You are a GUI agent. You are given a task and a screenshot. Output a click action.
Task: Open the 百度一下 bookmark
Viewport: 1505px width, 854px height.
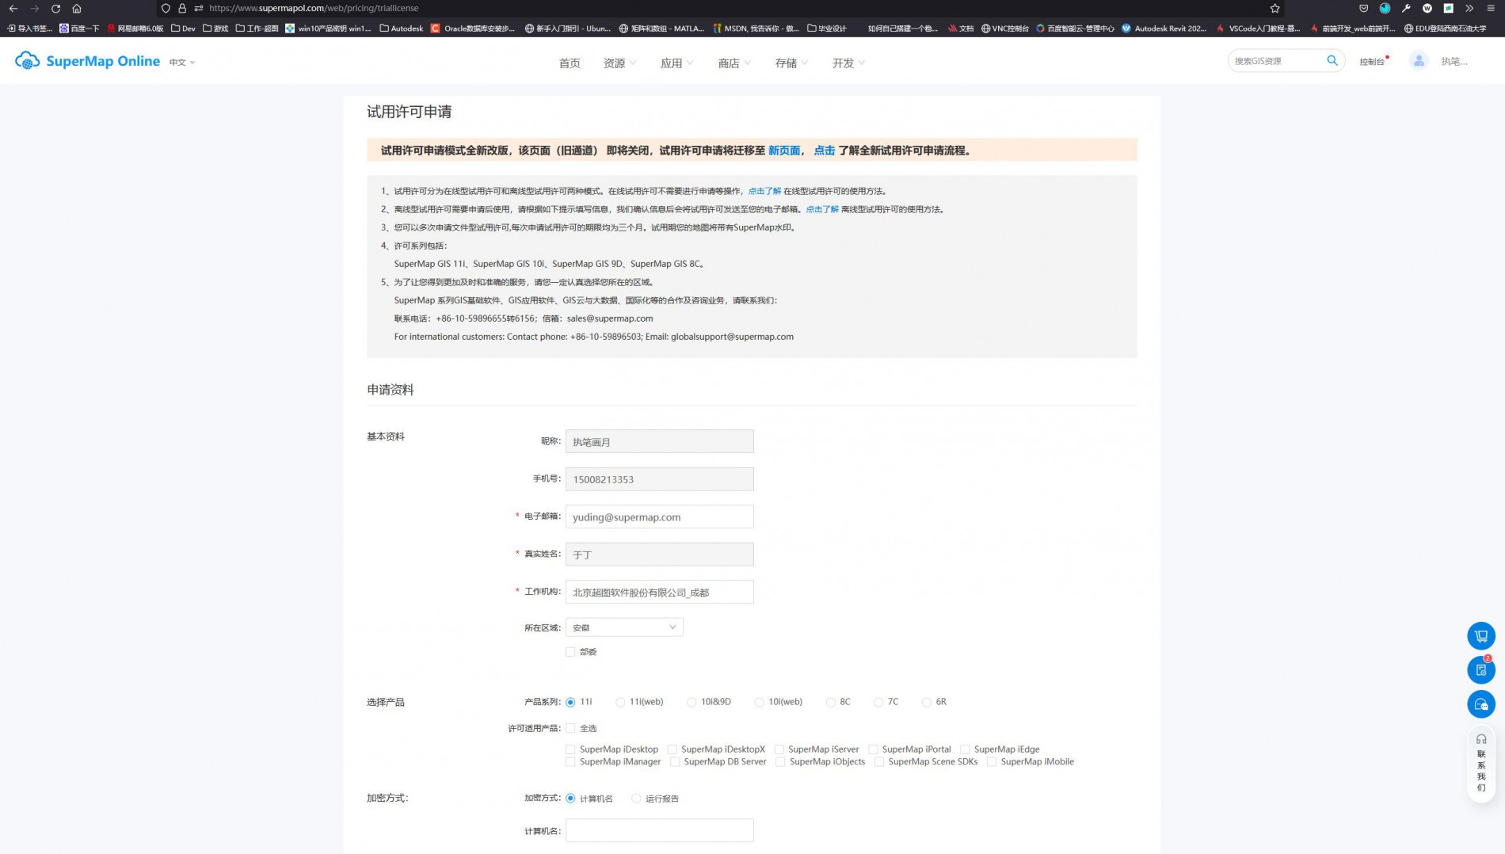[79, 29]
